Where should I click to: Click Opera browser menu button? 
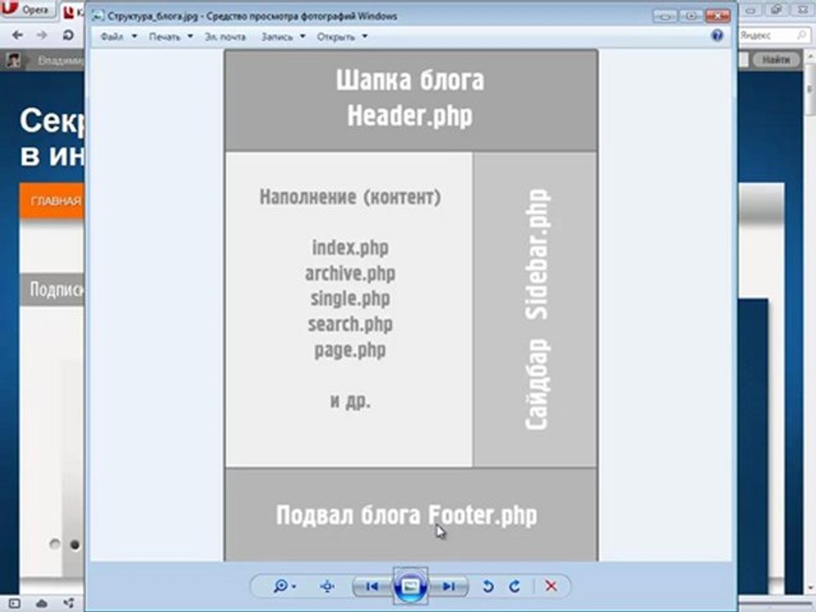[x=27, y=8]
